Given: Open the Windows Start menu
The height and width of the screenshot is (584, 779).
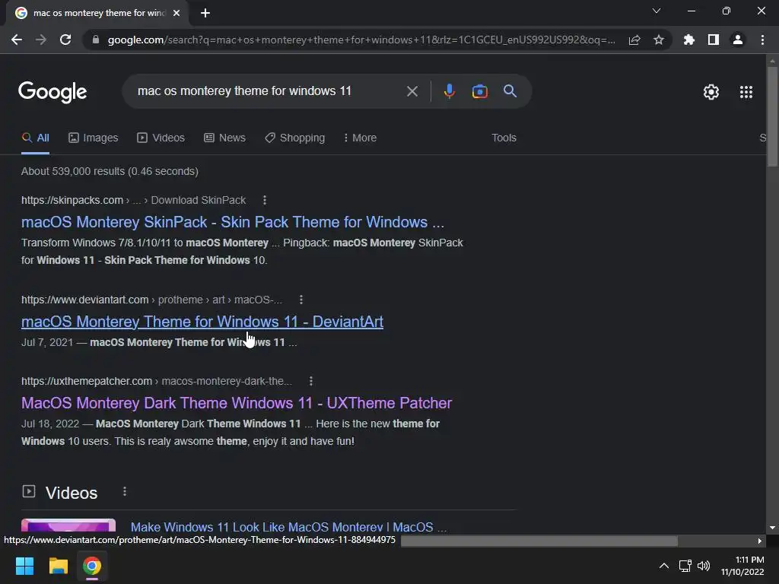Looking at the screenshot, I should point(25,566).
